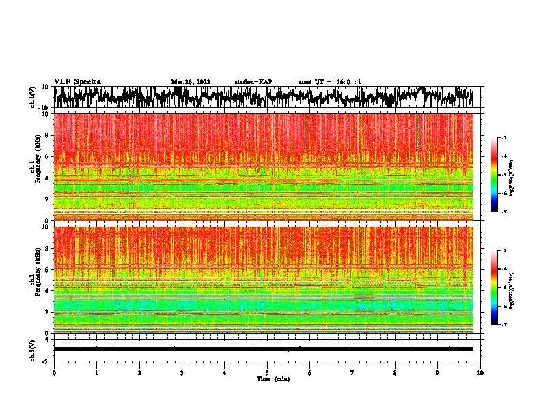Image resolution: width=541 pixels, height=418 pixels.
Task: Click time axis tick label "0"
Action: pos(54,373)
